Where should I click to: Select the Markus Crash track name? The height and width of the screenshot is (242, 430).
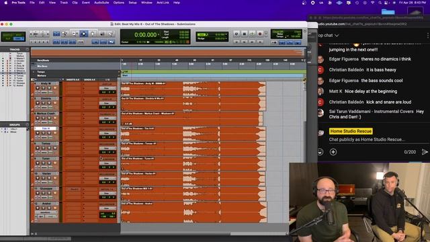(x=46, y=114)
